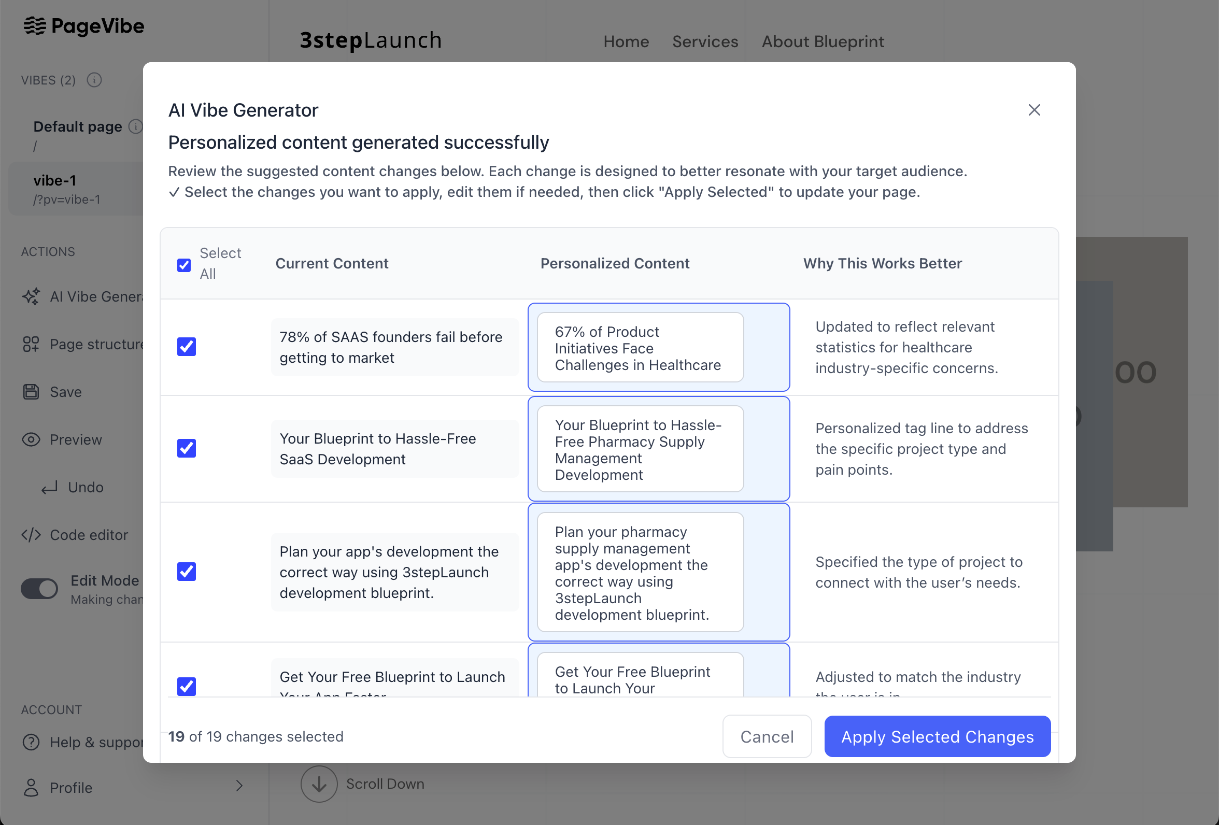The width and height of the screenshot is (1219, 825).
Task: Close the AI Vibe Generator dialog
Action: [1034, 110]
